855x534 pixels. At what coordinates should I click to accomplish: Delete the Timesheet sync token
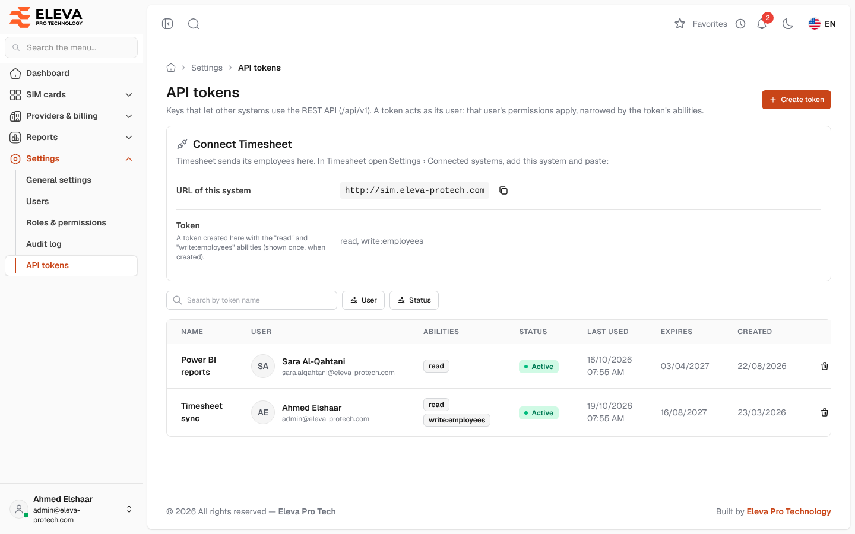(x=825, y=412)
